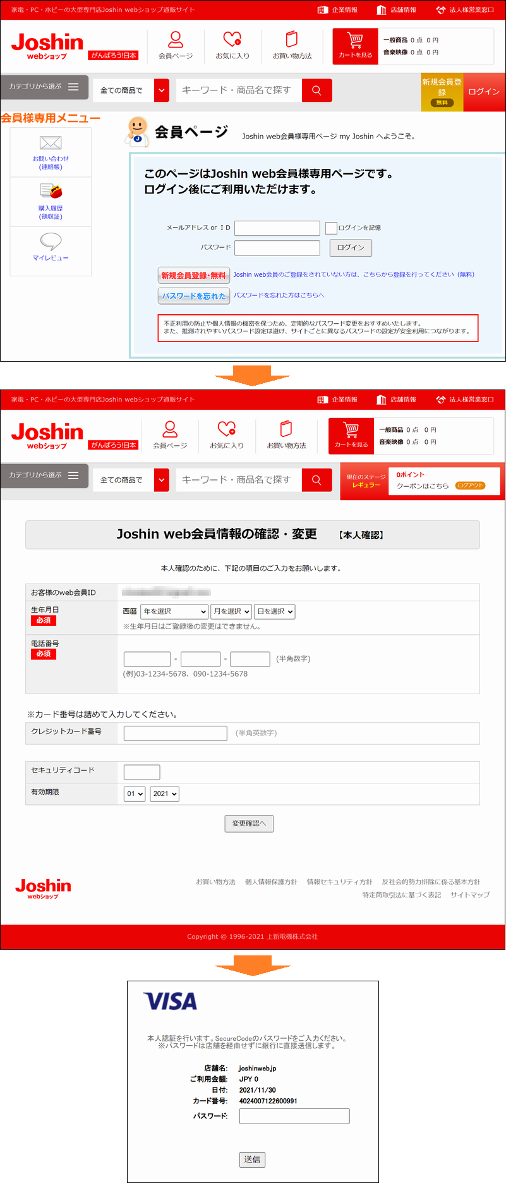
Task: Open the 日を選択 birth day dropdown
Action: click(x=274, y=611)
